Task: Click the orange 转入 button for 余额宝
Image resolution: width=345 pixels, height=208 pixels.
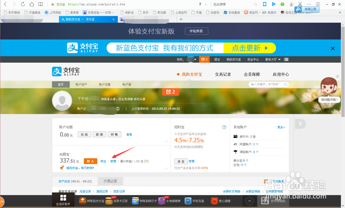Action: pyautogui.click(x=90, y=161)
